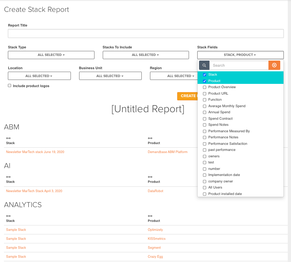Enable the Implementation date field

tap(204, 175)
